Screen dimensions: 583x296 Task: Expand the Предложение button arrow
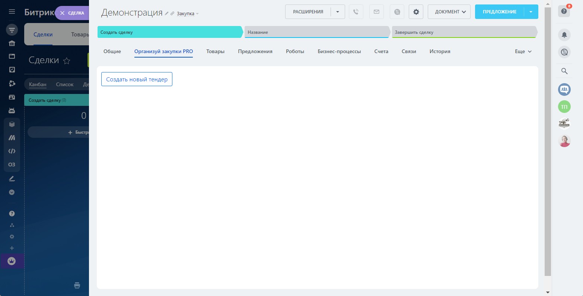click(531, 12)
